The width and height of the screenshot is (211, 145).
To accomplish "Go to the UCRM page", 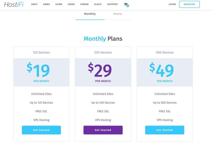I will click(58, 5).
